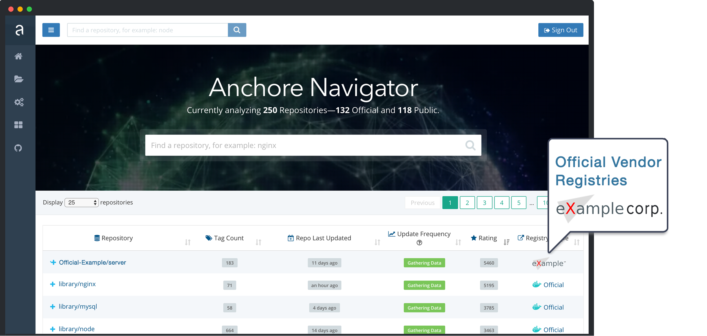Click the top bar search magnifier button
This screenshot has height=336, width=707.
pyautogui.click(x=237, y=30)
